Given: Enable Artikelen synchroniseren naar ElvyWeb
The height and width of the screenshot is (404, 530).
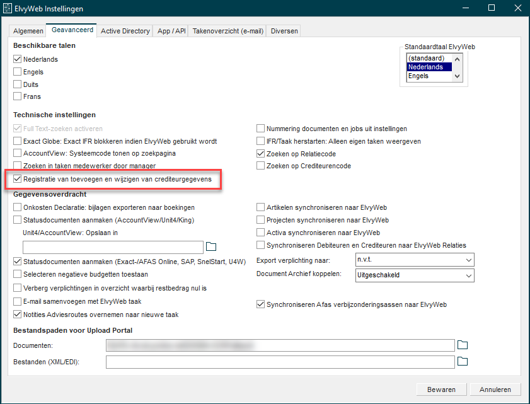Looking at the screenshot, I should (x=261, y=207).
